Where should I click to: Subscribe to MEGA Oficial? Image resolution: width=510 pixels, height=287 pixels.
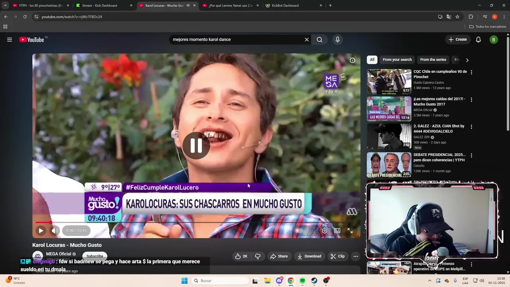[95, 256]
